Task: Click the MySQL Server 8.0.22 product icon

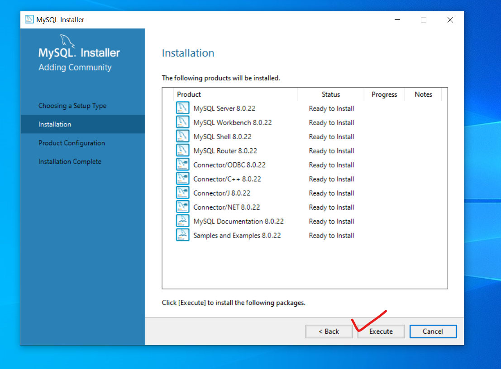Action: pyautogui.click(x=182, y=108)
